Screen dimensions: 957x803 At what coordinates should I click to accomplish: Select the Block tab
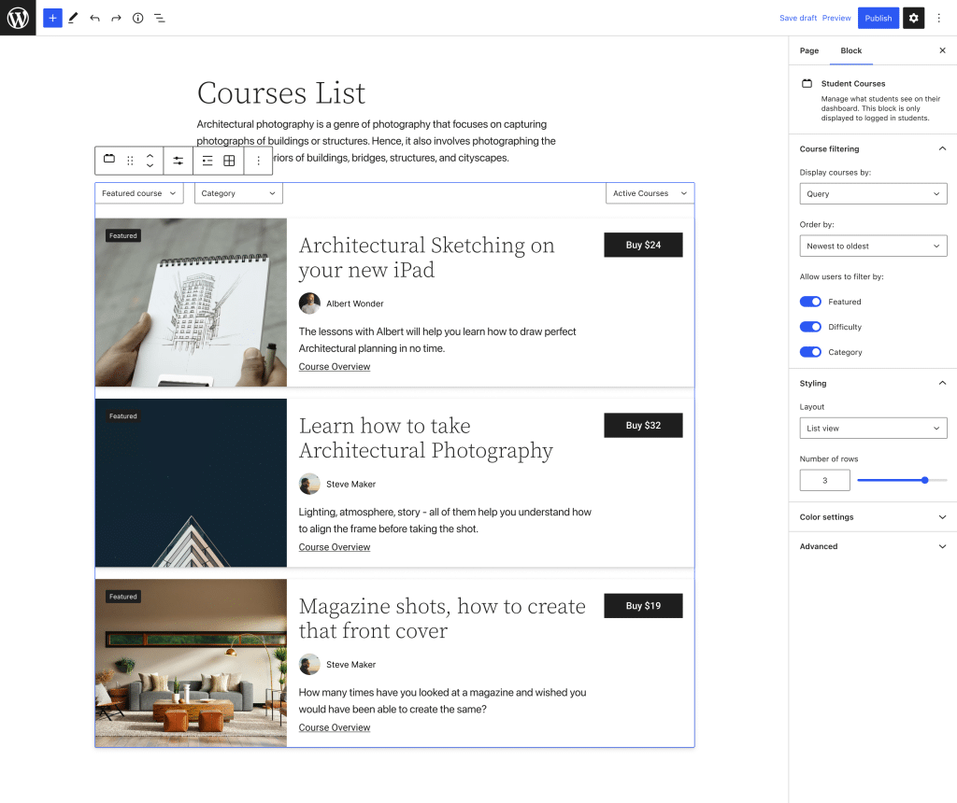point(850,50)
